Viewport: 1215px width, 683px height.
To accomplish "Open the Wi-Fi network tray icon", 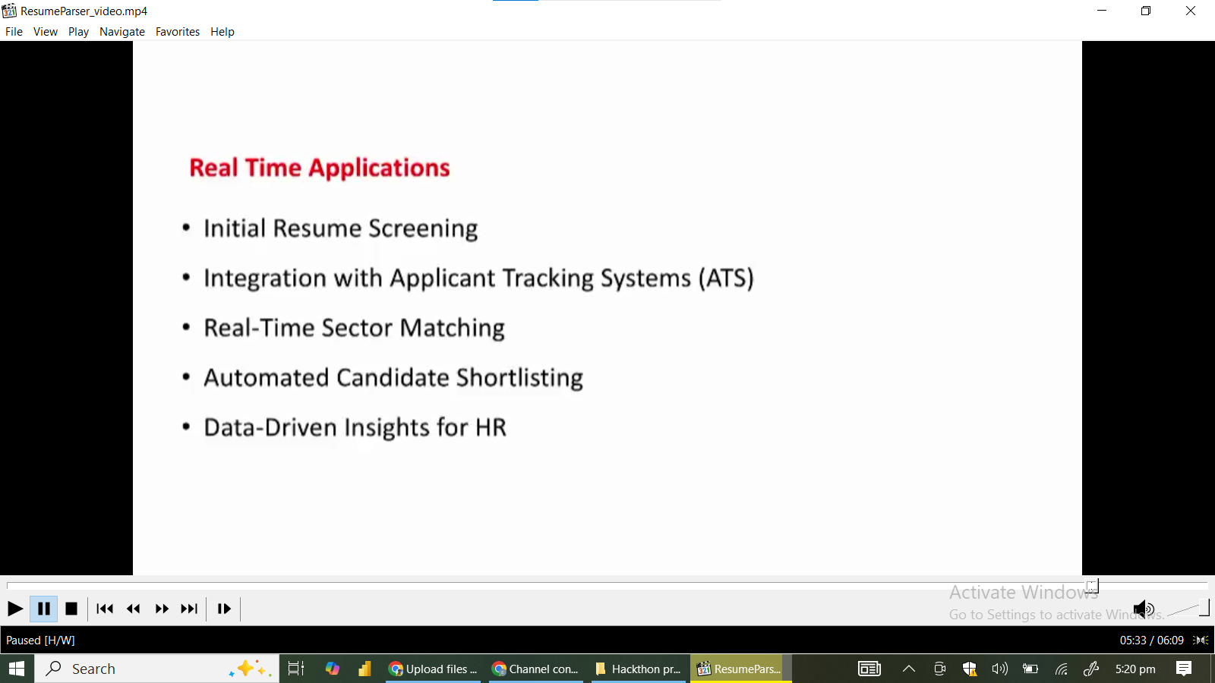I will (x=1062, y=669).
